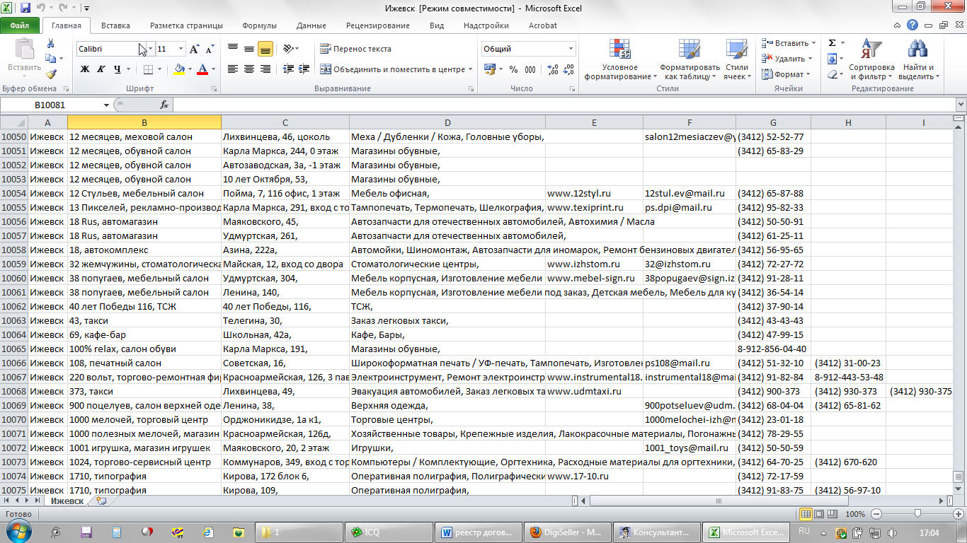Open Word реестр догов taskbar button
The width and height of the screenshot is (967, 543).
(479, 532)
